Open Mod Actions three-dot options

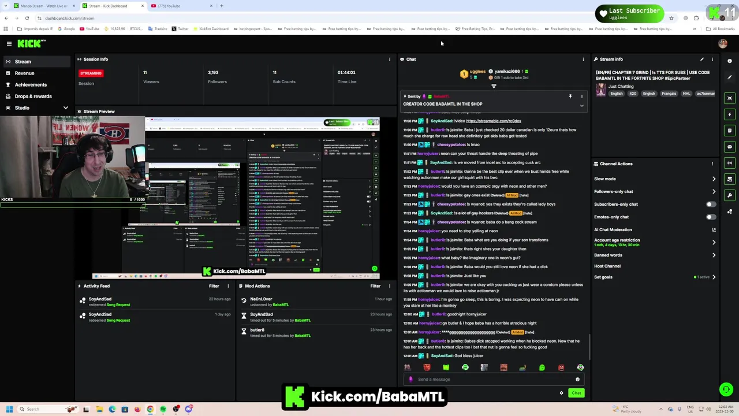[390, 286]
